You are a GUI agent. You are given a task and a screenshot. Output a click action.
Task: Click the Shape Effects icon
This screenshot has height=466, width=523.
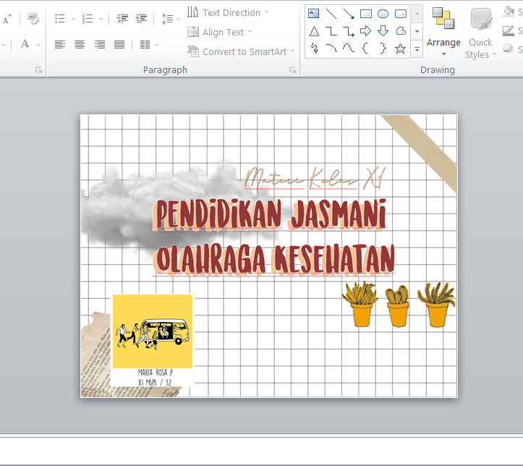click(508, 49)
